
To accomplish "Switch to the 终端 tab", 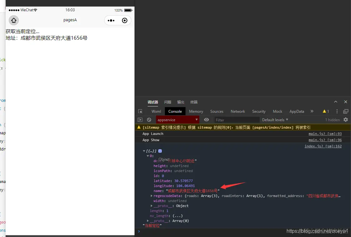I will [194, 102].
